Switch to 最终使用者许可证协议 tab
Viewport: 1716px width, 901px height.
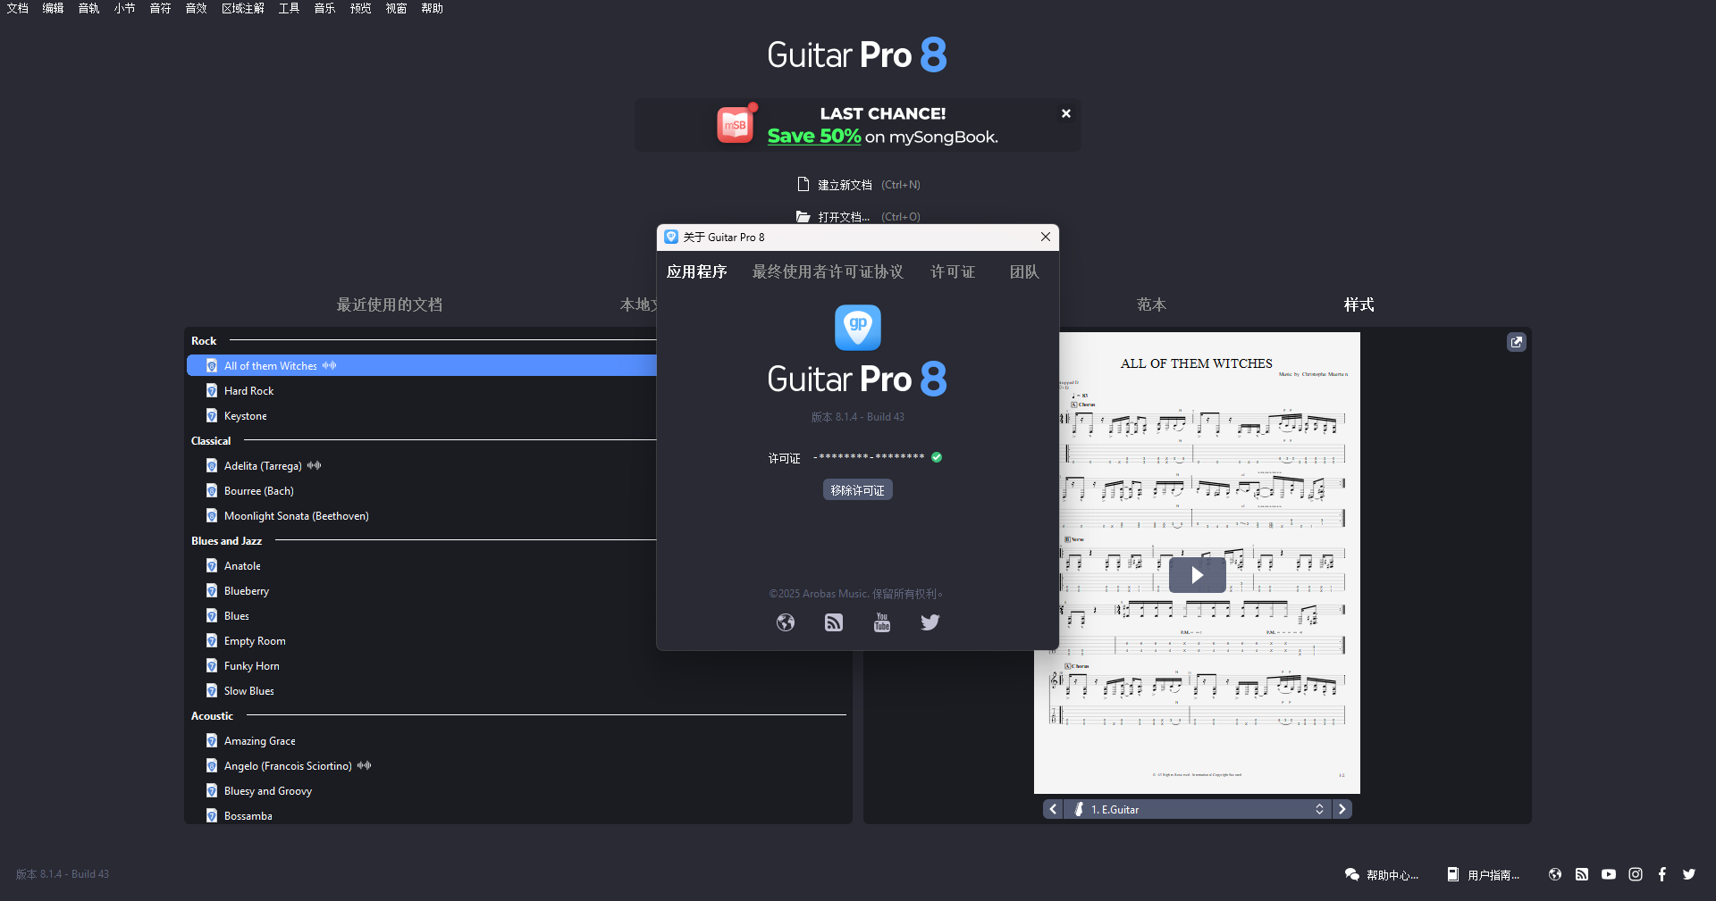click(x=828, y=271)
